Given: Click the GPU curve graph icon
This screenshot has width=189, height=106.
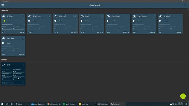Looking at the screenshot, I should 4,65.
